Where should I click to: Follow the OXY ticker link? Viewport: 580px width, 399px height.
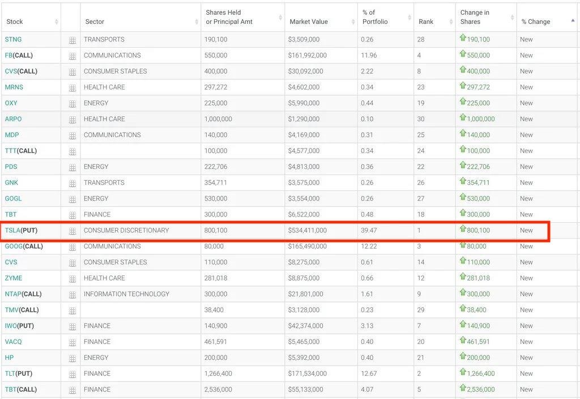11,103
